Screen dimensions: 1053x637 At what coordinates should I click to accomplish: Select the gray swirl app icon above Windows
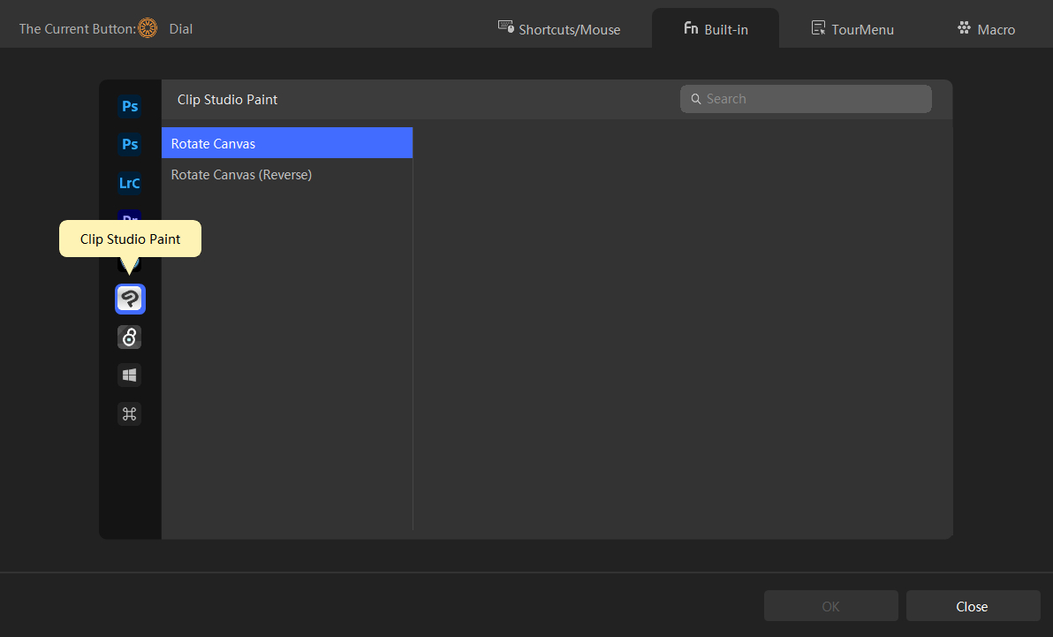[130, 337]
